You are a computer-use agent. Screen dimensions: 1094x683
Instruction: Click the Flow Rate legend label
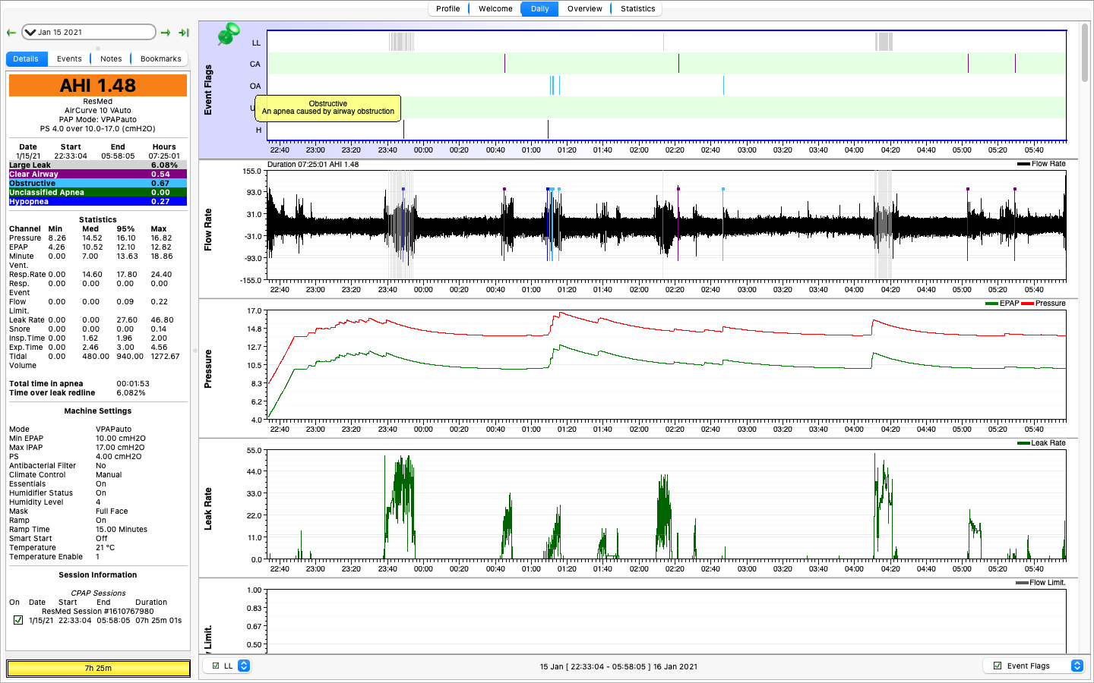[1048, 164]
